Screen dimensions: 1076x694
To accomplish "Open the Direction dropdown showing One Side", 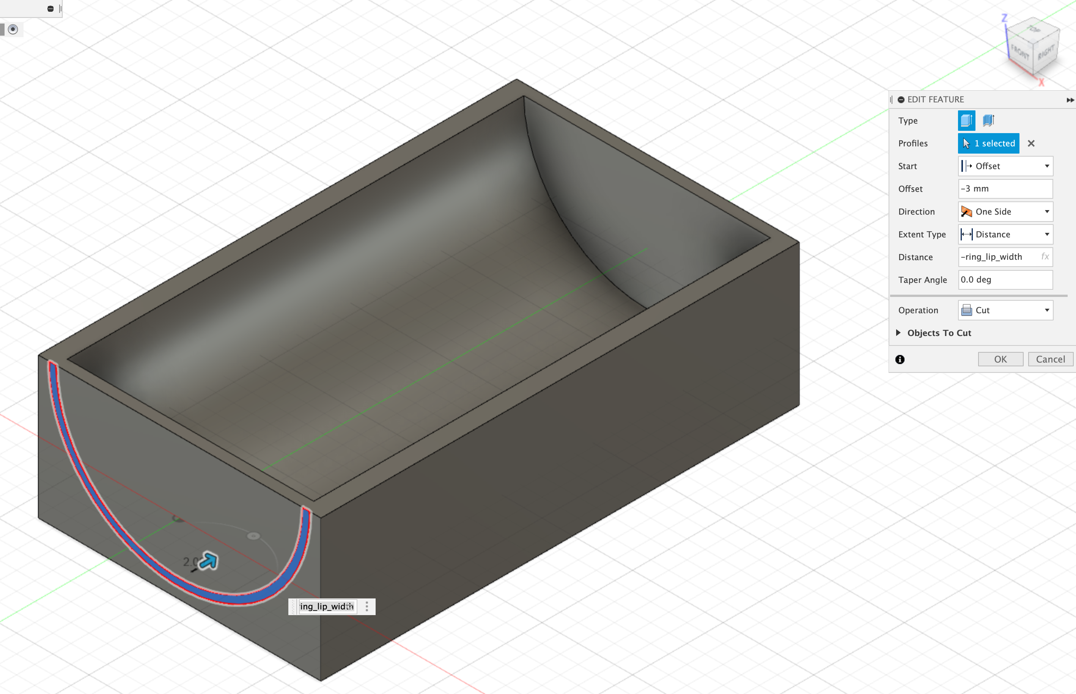I will tap(1047, 211).
